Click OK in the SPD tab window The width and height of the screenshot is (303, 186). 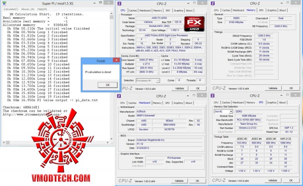coord(291,181)
